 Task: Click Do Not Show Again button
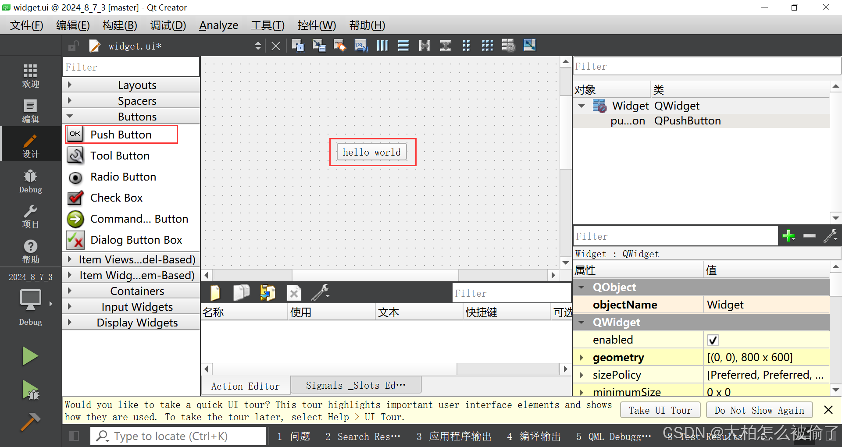click(759, 410)
